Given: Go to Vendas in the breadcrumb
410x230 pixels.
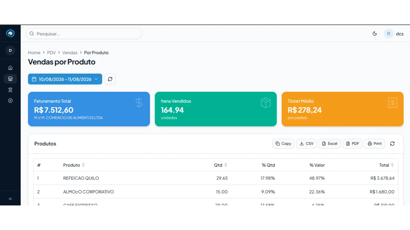Looking at the screenshot, I should (70, 53).
